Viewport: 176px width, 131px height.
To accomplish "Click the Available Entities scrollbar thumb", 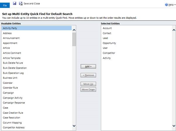I will point(74,39).
